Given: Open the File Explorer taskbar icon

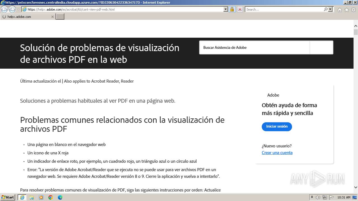Looking at the screenshot, I should click(x=32, y=197).
